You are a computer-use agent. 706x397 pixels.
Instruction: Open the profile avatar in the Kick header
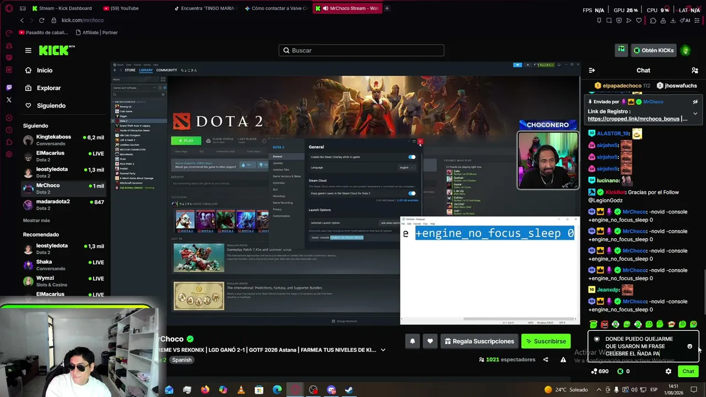pos(686,50)
